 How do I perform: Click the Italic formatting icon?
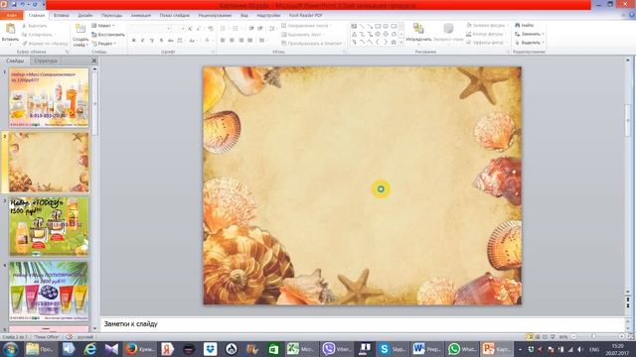click(x=143, y=41)
